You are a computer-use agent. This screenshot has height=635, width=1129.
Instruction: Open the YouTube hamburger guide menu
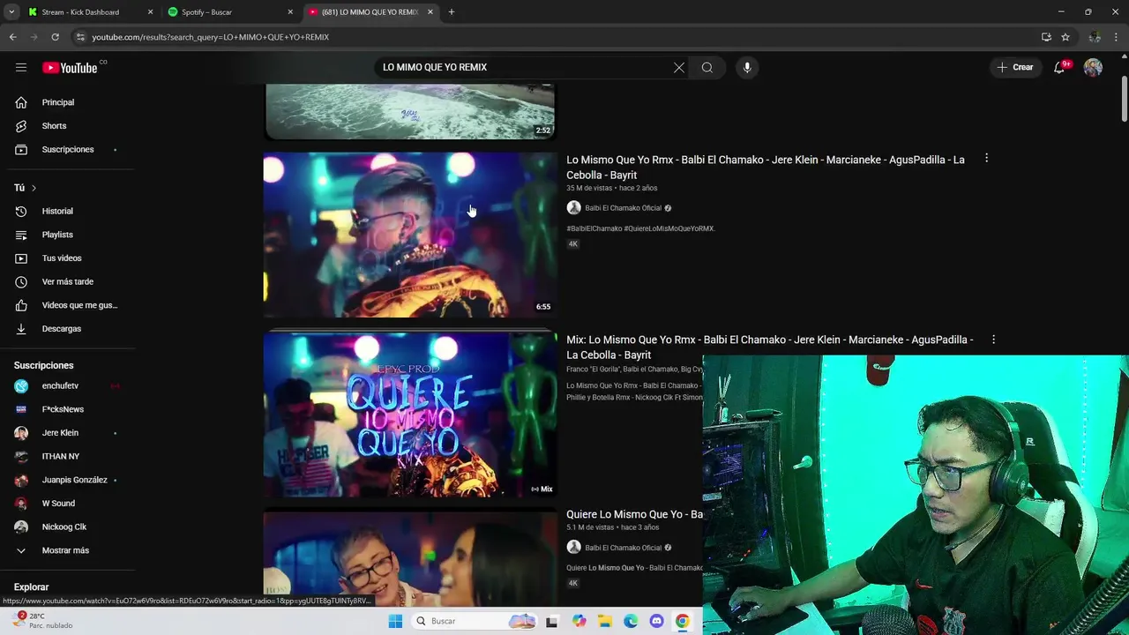[x=21, y=67]
